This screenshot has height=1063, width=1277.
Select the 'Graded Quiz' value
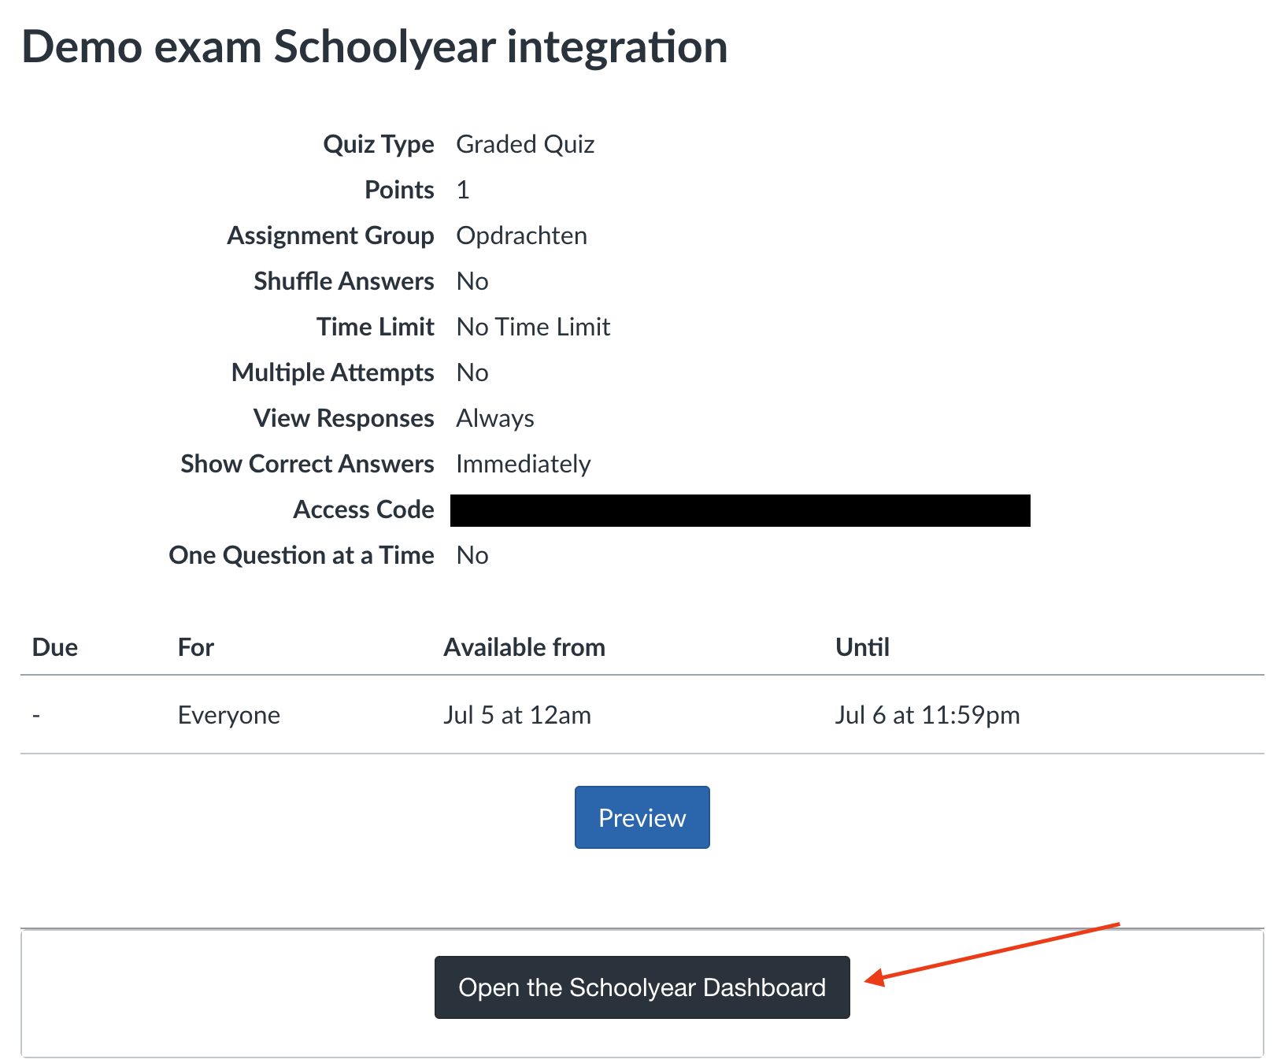tap(525, 144)
